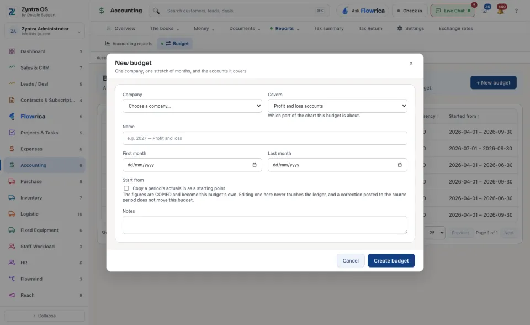The height and width of the screenshot is (325, 530).
Task: Open Contracts & Subscriptions document icon
Action: (12, 100)
